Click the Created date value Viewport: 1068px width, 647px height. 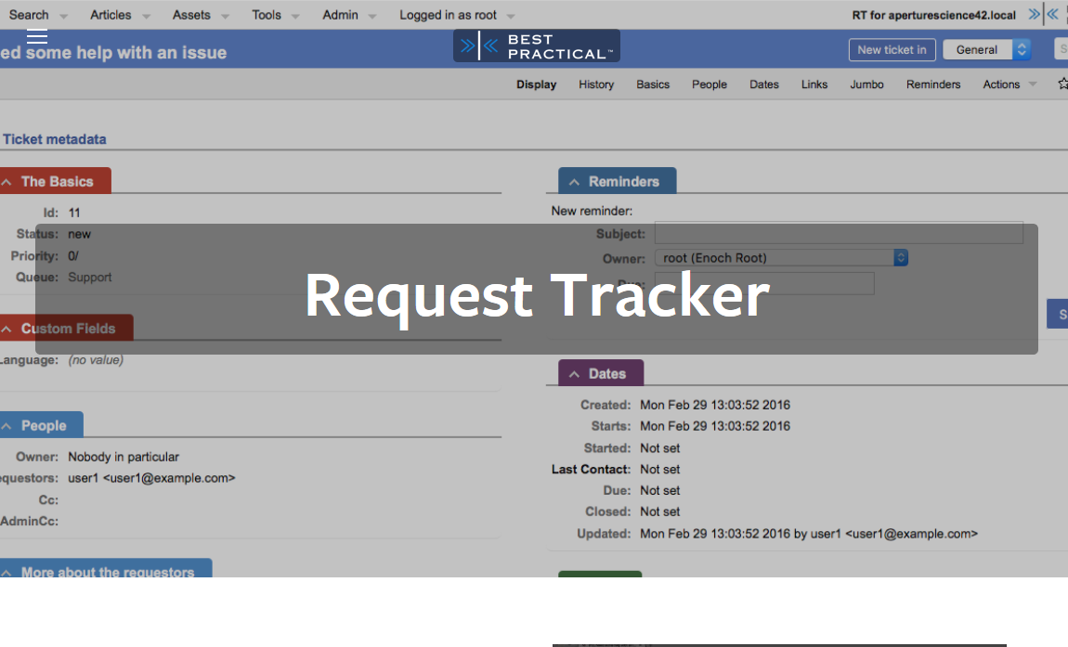715,406
